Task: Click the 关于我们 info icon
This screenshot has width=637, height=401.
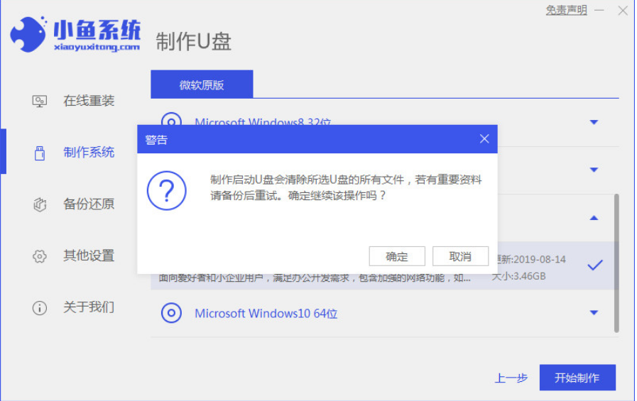Action: (x=39, y=307)
